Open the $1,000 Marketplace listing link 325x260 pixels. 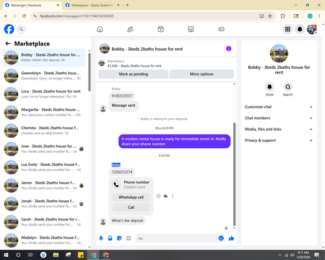pyautogui.click(x=135, y=66)
